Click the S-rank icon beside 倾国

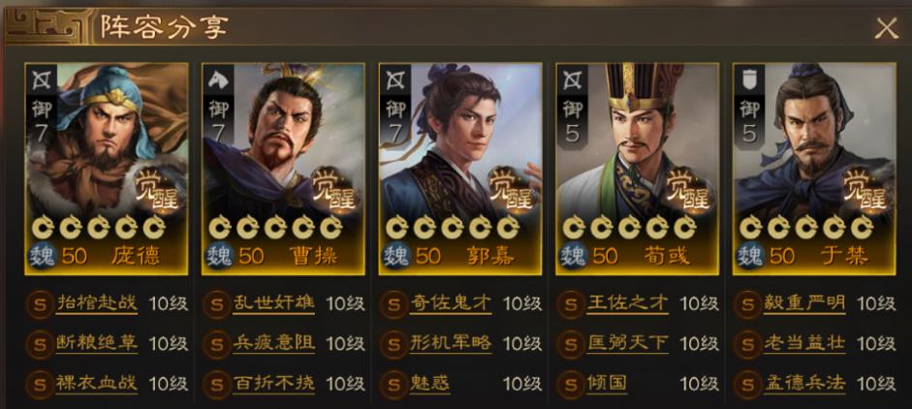[x=570, y=385]
